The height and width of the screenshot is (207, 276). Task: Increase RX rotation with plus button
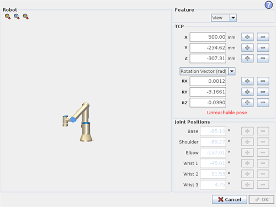tap(247, 81)
